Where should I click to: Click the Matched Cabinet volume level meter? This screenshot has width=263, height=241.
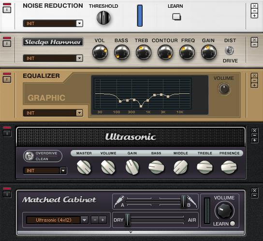pyautogui.click(x=207, y=211)
